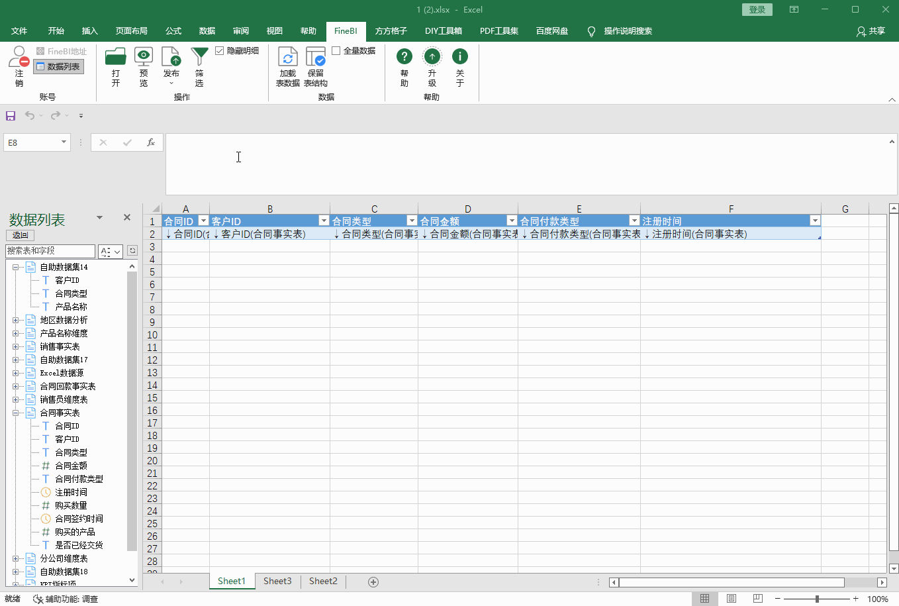
Task: Open the Name Box dropdown arrow
Action: [x=64, y=142]
